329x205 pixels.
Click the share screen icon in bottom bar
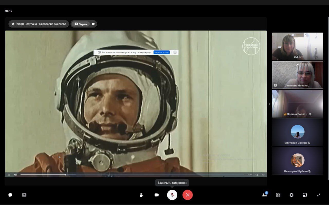[x=24, y=195]
